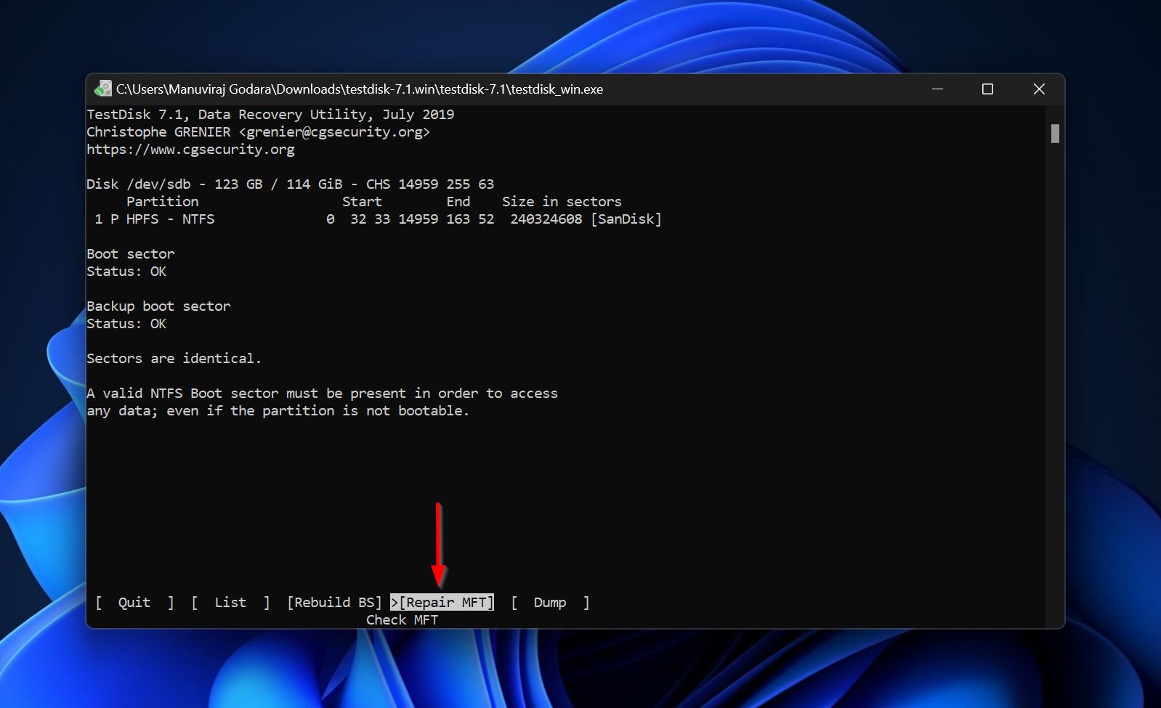The image size is (1161, 708).
Task: Click the 'Size in sectors' column header
Action: tap(562, 202)
